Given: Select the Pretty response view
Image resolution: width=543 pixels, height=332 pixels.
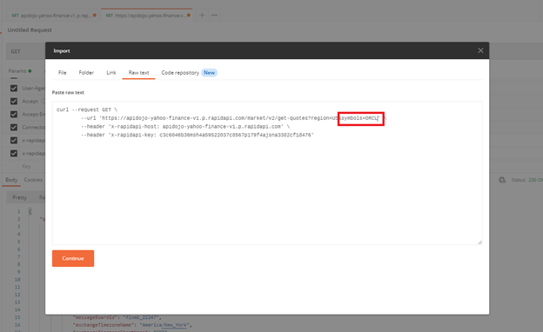Looking at the screenshot, I should [x=19, y=197].
